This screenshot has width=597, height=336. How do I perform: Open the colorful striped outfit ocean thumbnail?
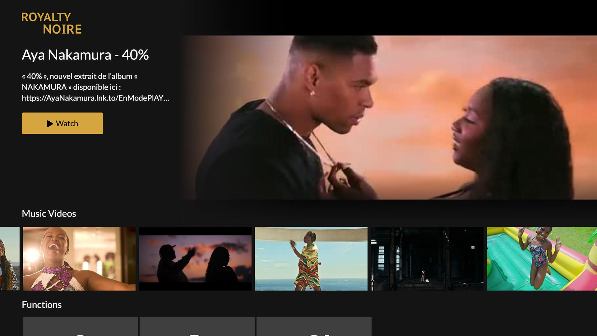click(x=311, y=259)
